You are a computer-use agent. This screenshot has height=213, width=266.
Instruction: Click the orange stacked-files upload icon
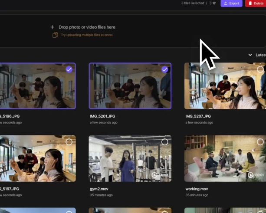55,35
